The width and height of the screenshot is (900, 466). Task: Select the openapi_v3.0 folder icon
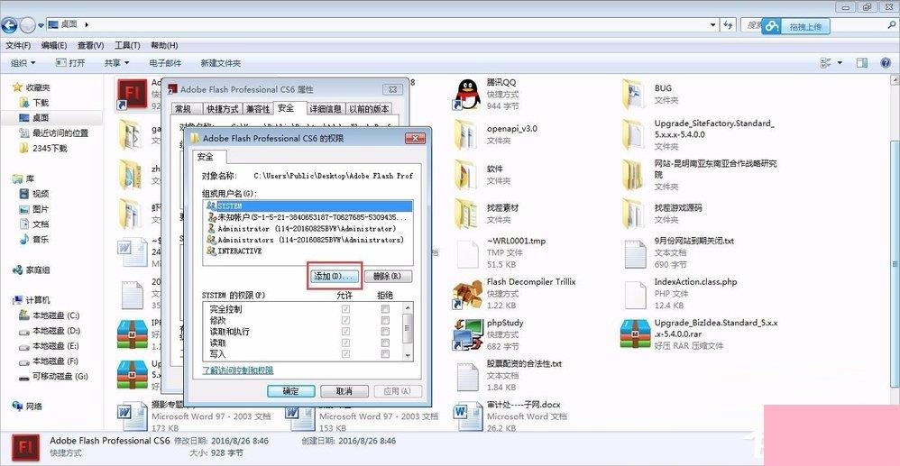click(467, 134)
